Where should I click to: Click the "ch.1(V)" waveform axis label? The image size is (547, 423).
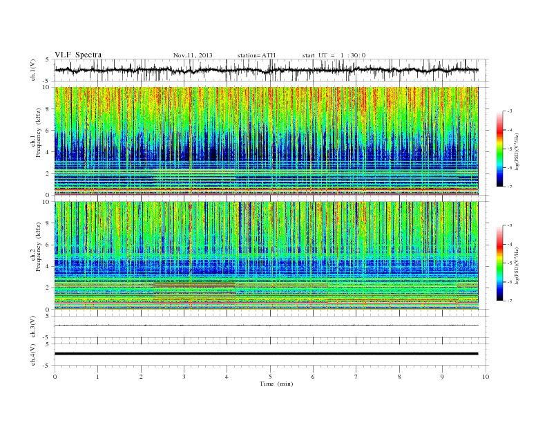point(33,70)
